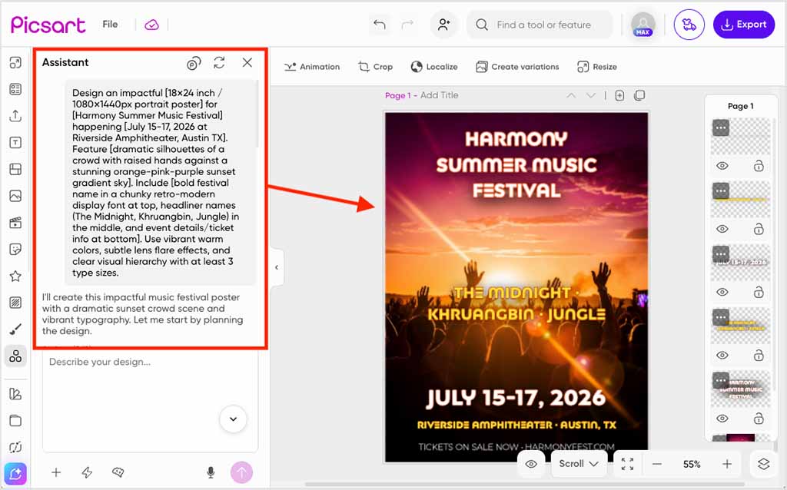Open the Photos panel in the sidebar

tap(15, 196)
